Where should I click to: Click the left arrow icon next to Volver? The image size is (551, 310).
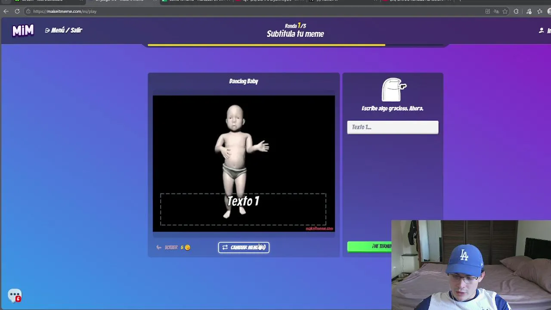159,247
